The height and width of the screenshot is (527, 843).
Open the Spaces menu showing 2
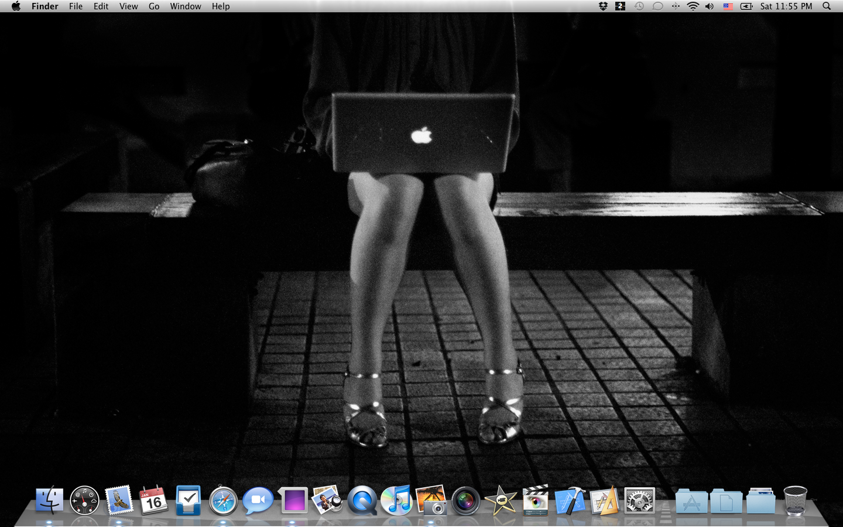621,6
